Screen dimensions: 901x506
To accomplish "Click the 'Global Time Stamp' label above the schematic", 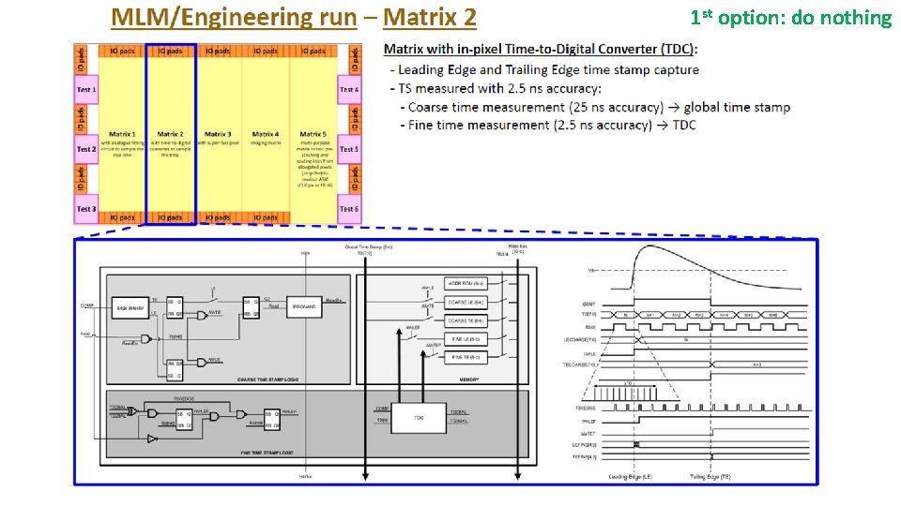I will [368, 247].
